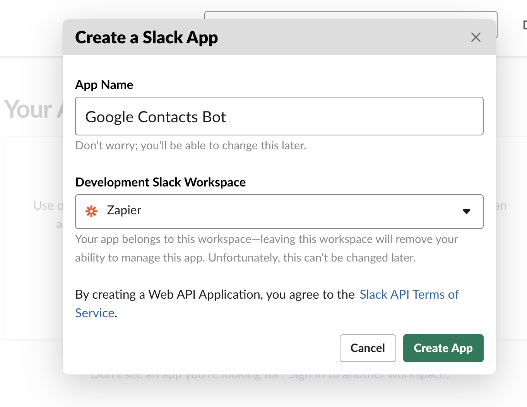
Task: Click the 'App Name' label text
Action: coord(104,85)
